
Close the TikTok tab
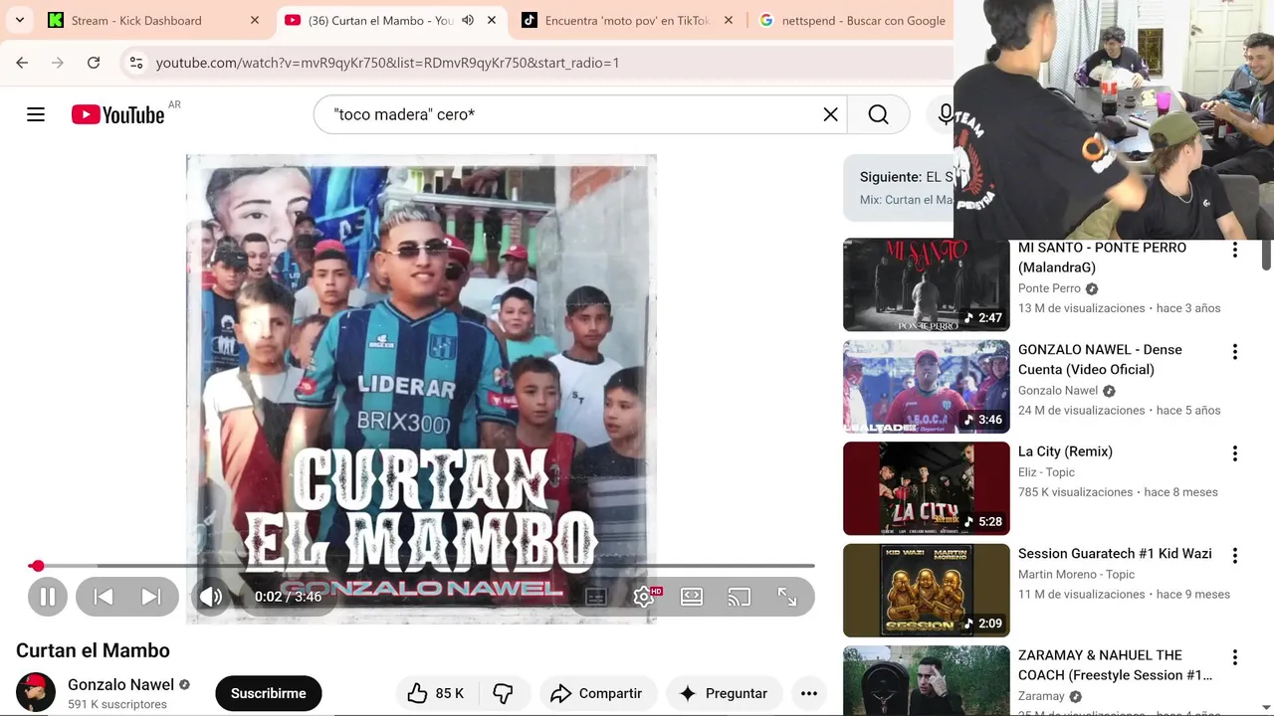pyautogui.click(x=728, y=20)
